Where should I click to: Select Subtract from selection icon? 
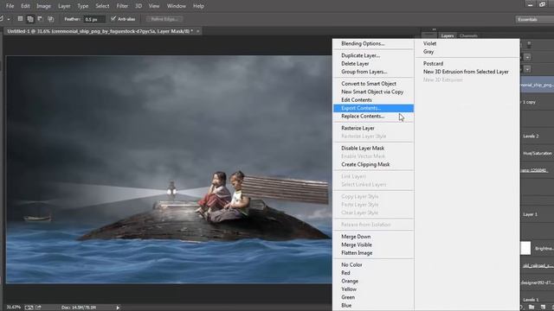tap(41, 19)
